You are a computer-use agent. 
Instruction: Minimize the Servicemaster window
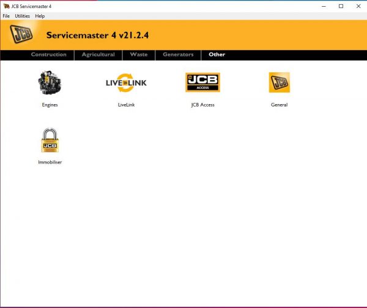pos(324,6)
